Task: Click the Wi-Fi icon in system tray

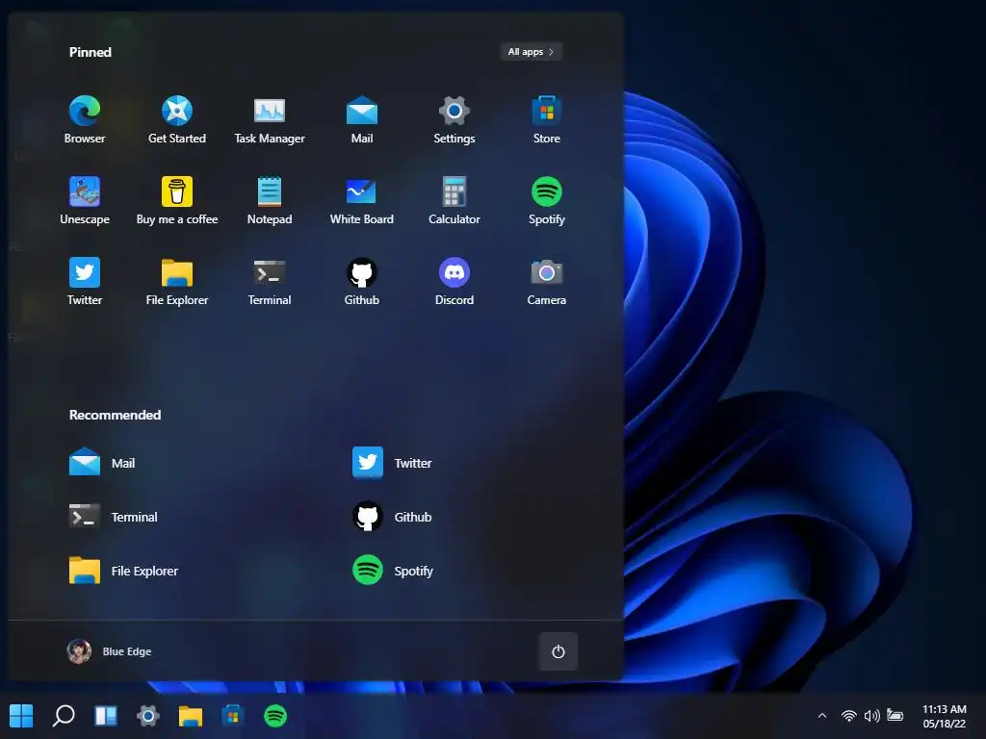Action: coord(849,716)
